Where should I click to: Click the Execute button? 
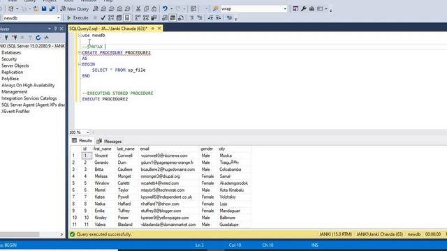(78, 18)
